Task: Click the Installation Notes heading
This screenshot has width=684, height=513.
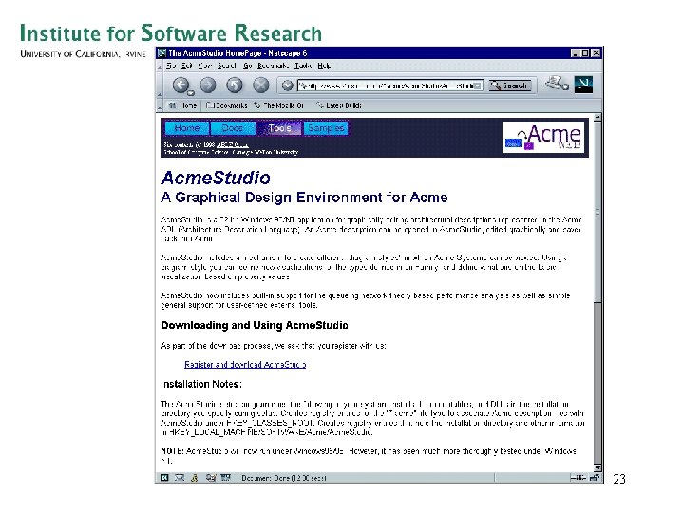Action: coord(201,384)
